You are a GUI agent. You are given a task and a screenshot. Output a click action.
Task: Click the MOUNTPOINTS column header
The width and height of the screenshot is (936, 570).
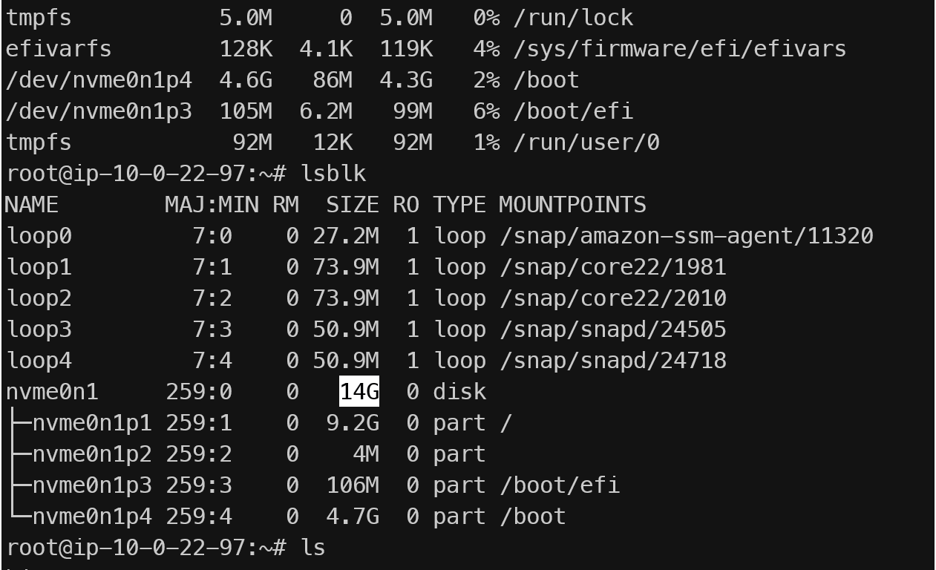click(572, 205)
